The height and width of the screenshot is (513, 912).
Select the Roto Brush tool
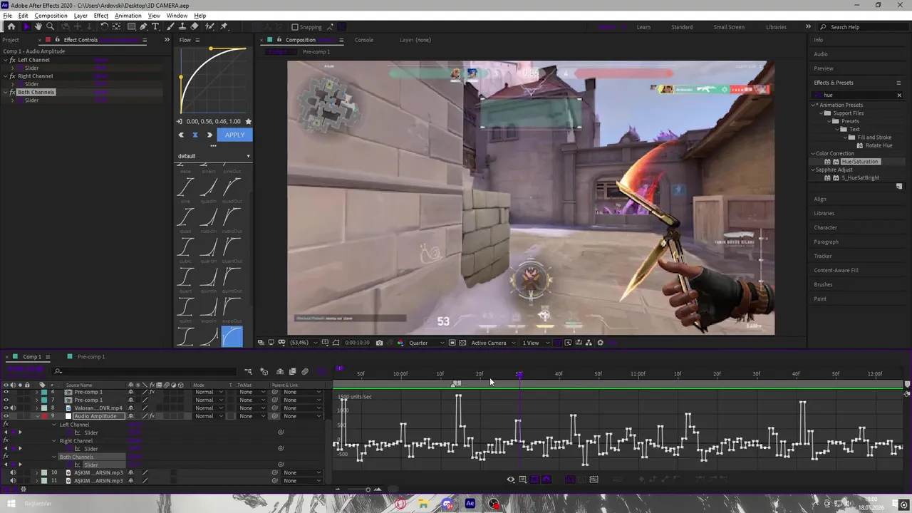click(x=209, y=26)
